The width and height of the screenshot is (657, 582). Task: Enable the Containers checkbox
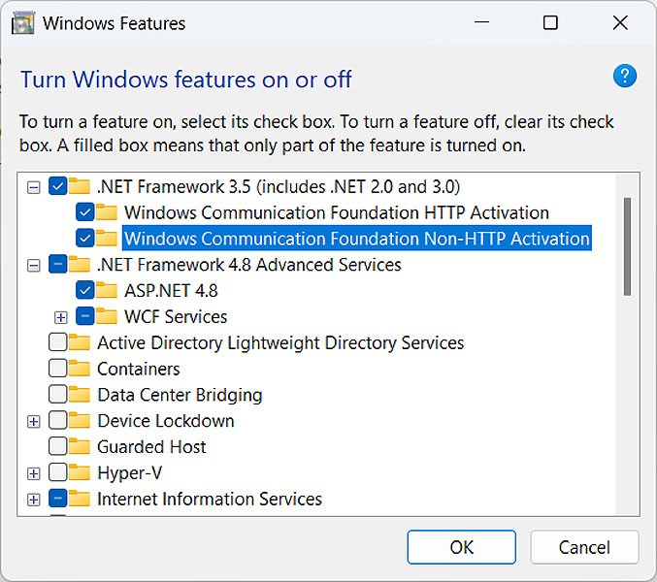pos(57,369)
